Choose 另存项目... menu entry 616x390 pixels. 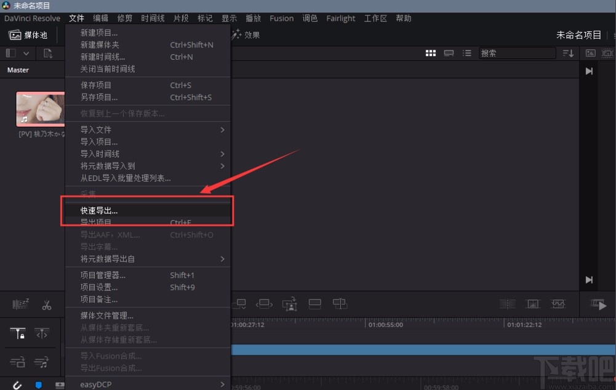coord(148,97)
